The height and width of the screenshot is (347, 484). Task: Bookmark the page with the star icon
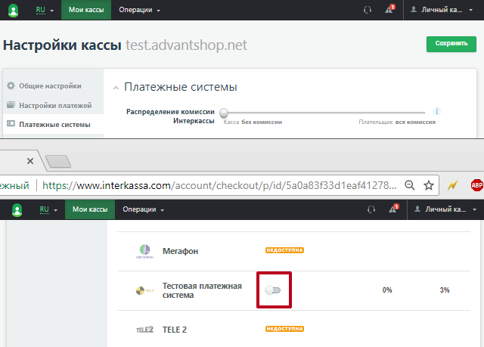pyautogui.click(x=429, y=185)
